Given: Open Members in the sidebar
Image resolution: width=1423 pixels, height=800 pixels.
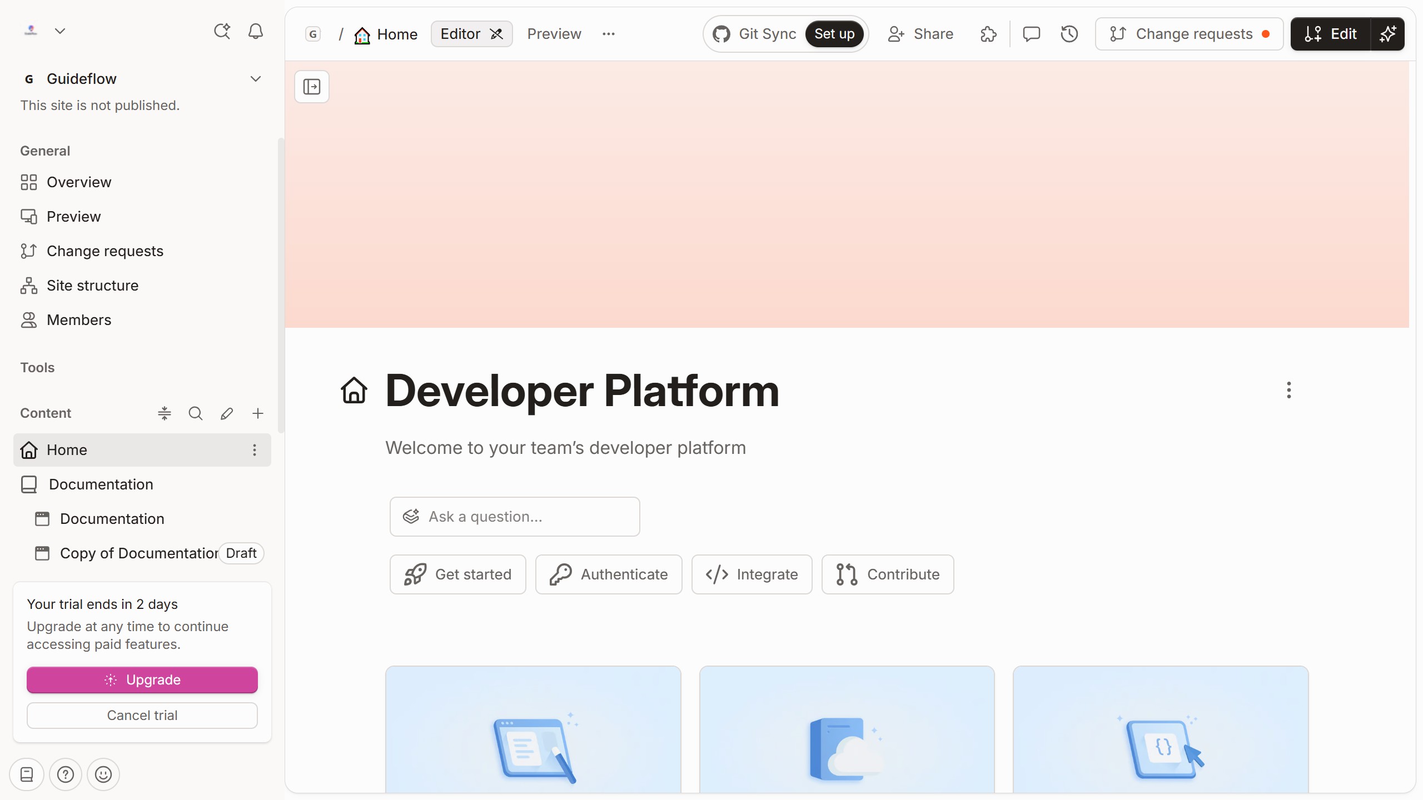Looking at the screenshot, I should (x=142, y=320).
